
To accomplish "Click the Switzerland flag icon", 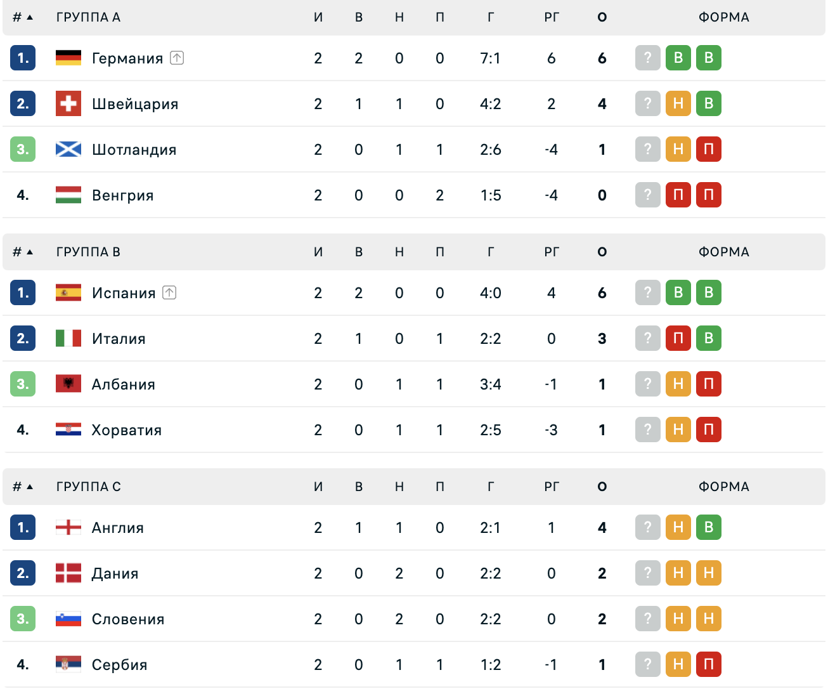I will (x=68, y=103).
